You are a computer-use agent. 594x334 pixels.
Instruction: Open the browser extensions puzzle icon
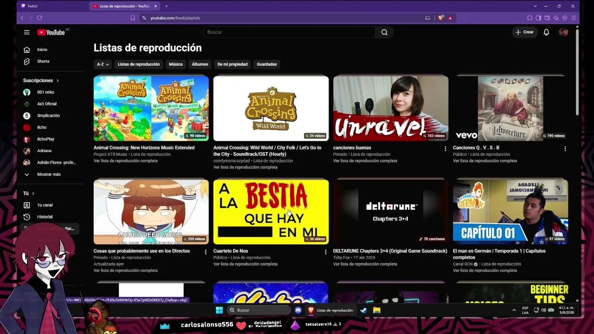(529, 18)
